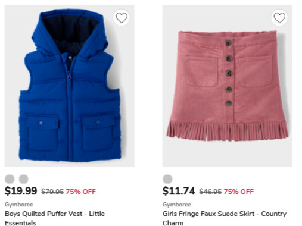This screenshot has width=302, height=226.
Task: Favorite the blue puffer vest with heart icon
Action: point(122,18)
